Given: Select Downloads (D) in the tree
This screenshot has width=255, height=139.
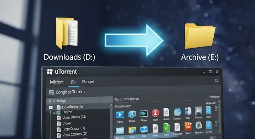Looking at the screenshot, I should [x=73, y=107].
